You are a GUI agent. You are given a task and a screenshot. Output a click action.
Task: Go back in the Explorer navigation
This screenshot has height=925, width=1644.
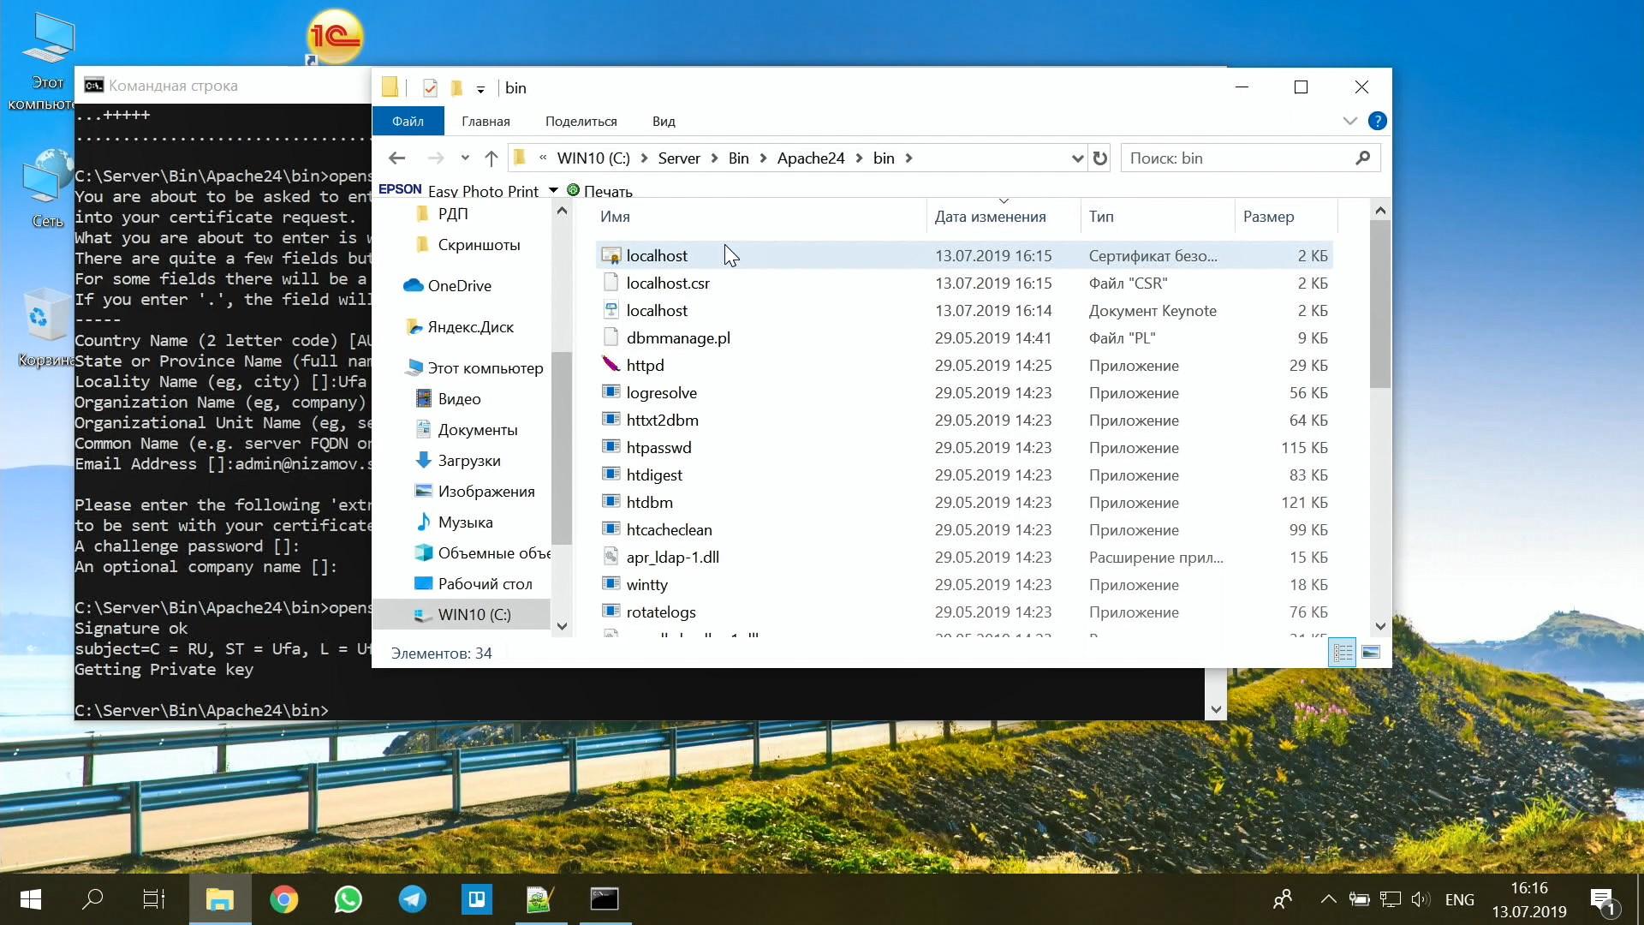pos(396,158)
